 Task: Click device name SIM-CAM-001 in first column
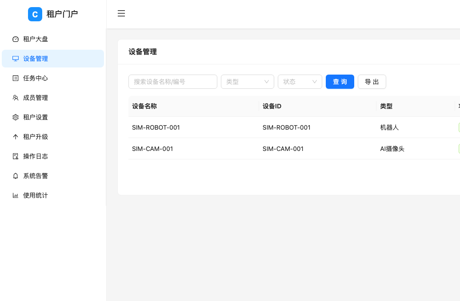coord(152,149)
